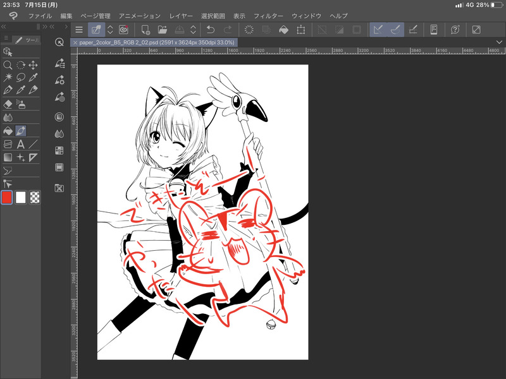Screen dimensions: 506x379
Task: Select the Eyedropper tool
Action: pos(33,77)
